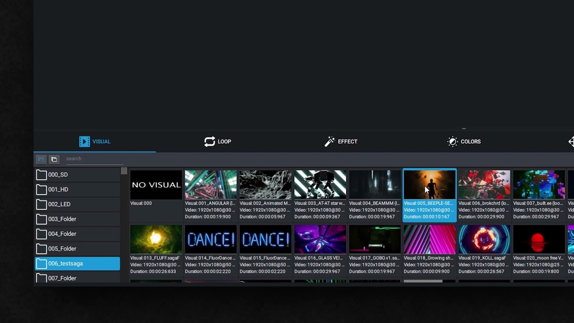The height and width of the screenshot is (323, 574).
Task: Choose visual 002_Animated thumbnail
Action: click(265, 184)
